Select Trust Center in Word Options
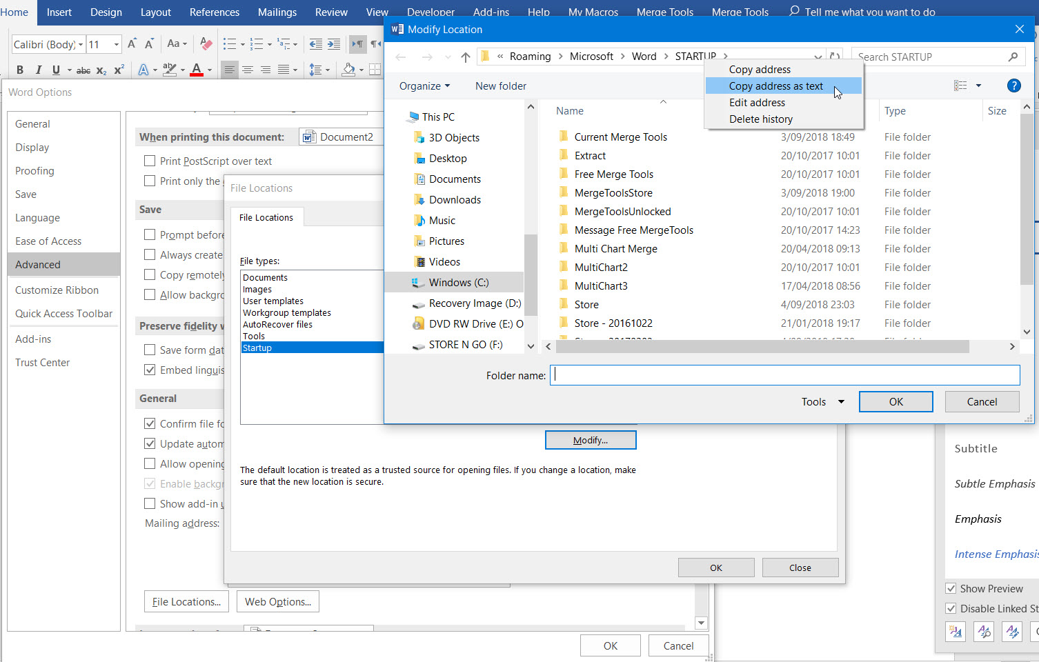 (x=42, y=362)
